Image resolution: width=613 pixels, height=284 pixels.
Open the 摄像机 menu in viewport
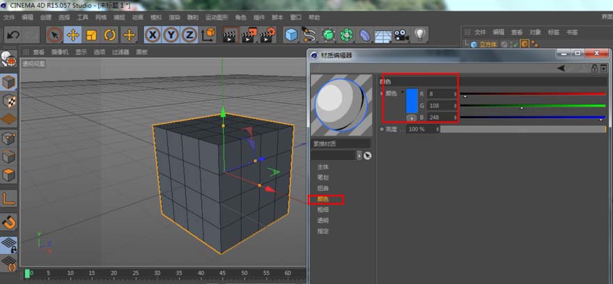pyautogui.click(x=59, y=52)
